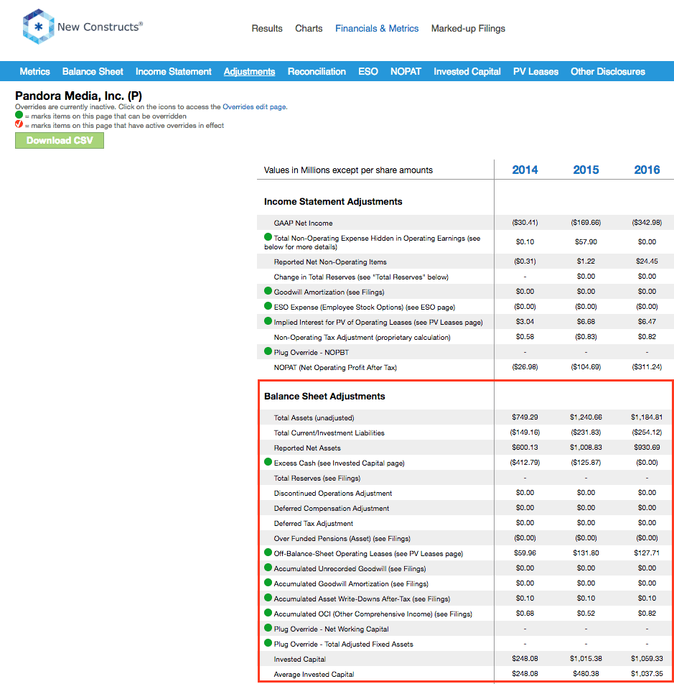Open the Reconciliation tab
The width and height of the screenshot is (674, 684).
pos(317,72)
